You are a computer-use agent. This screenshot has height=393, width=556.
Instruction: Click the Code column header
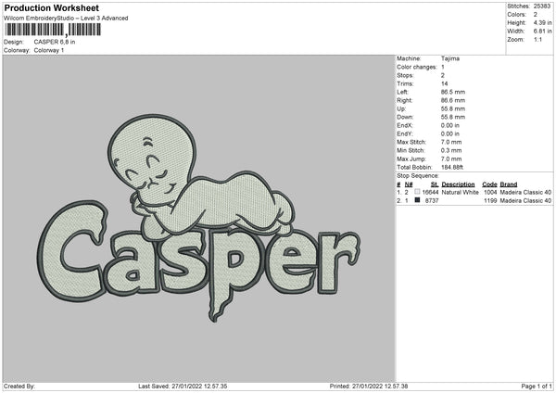pyautogui.click(x=489, y=184)
